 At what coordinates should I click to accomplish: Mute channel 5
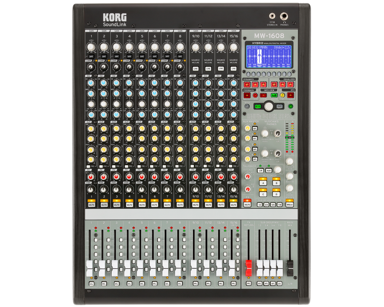tap(142, 205)
